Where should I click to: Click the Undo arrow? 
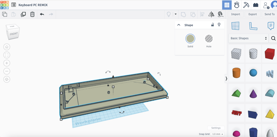pyautogui.click(x=42, y=14)
